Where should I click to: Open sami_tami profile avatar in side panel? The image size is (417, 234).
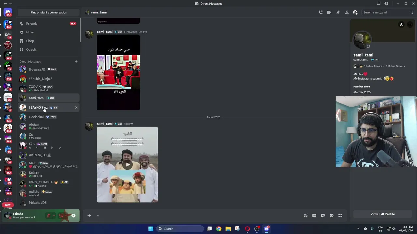362,40
